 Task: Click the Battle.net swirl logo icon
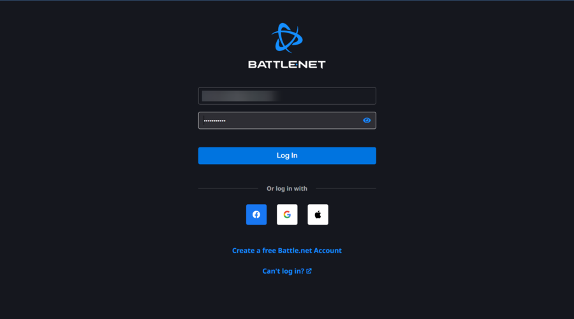coord(287,38)
